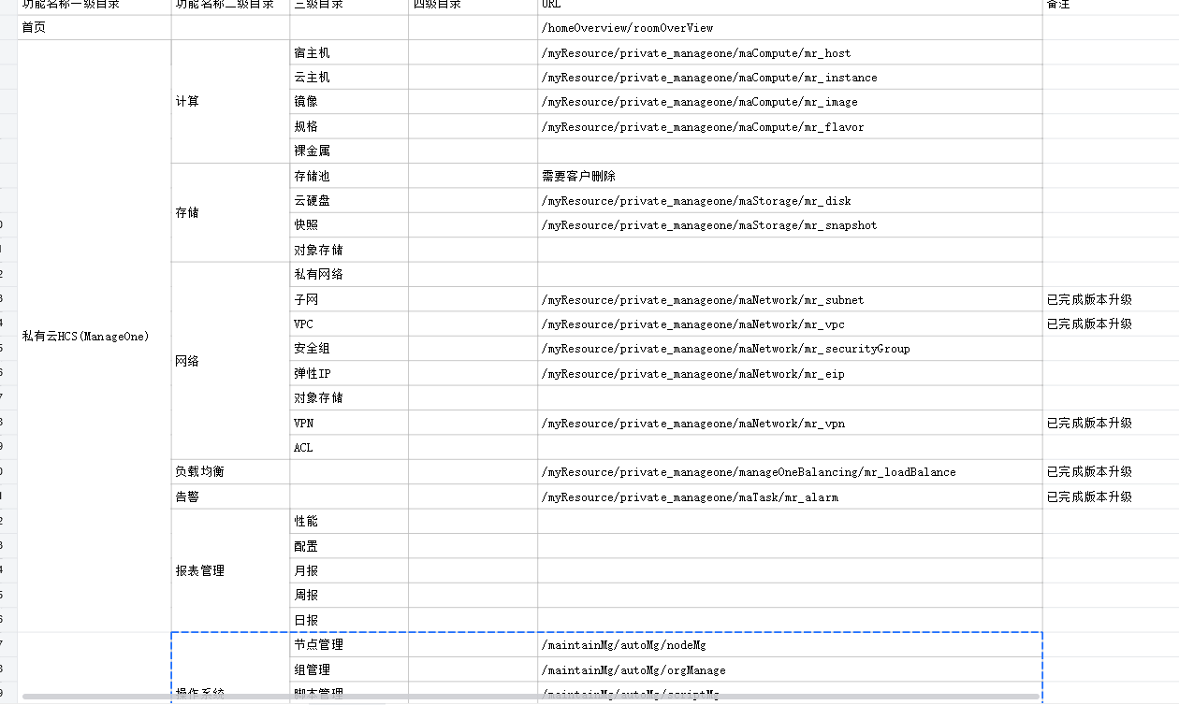Click the 节点管理 cell

point(348,645)
